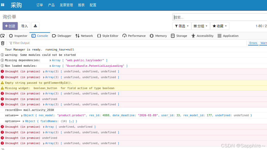Switch to the Storage tab

(x=179, y=36)
